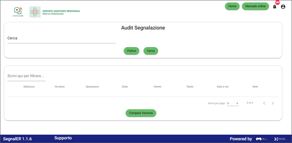Viewport: 292px width, 143px height.
Task: Open the notifications bell icon
Action: click(275, 7)
